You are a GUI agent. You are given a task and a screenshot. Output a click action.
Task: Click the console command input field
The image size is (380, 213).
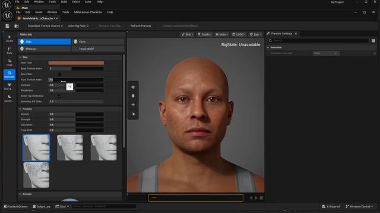pos(104,206)
